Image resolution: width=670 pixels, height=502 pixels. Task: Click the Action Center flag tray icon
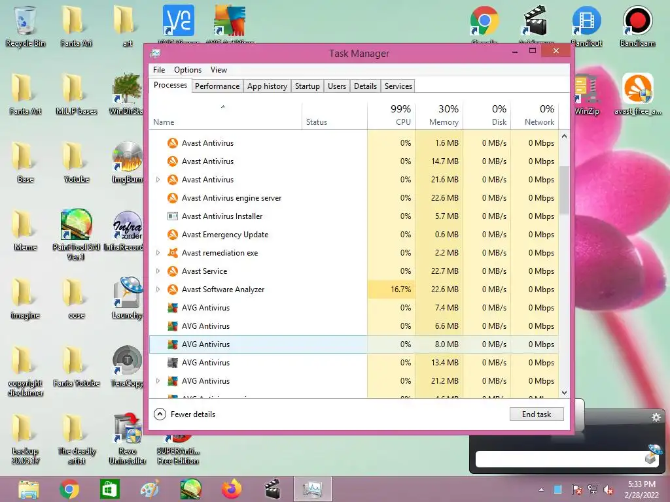click(x=576, y=490)
